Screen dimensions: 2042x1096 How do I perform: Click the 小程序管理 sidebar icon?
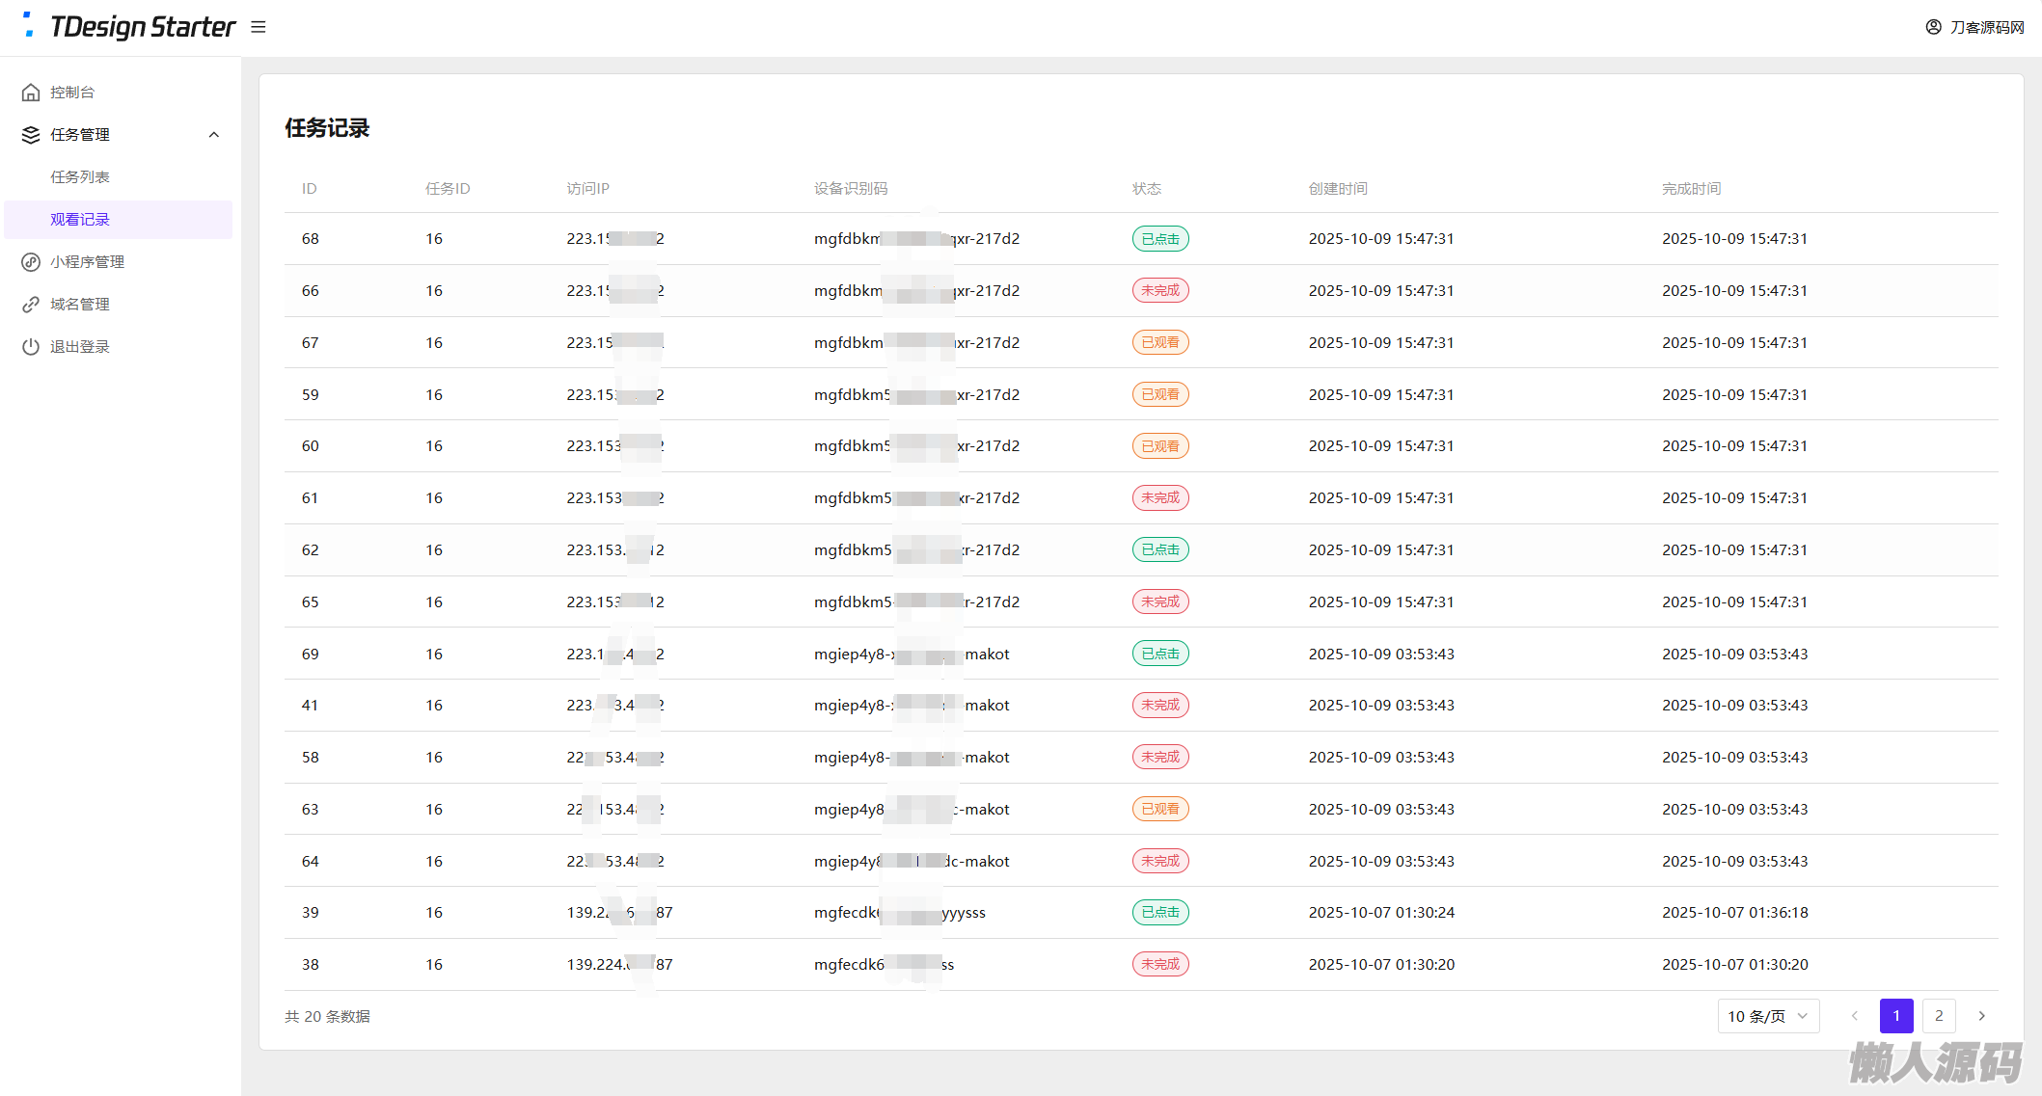pyautogui.click(x=31, y=262)
